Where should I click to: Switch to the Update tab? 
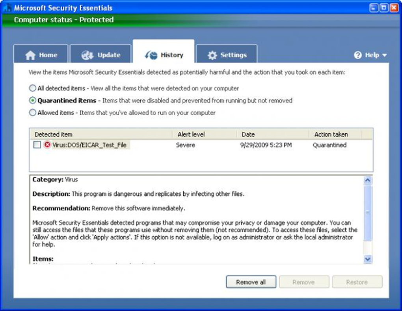[100, 54]
